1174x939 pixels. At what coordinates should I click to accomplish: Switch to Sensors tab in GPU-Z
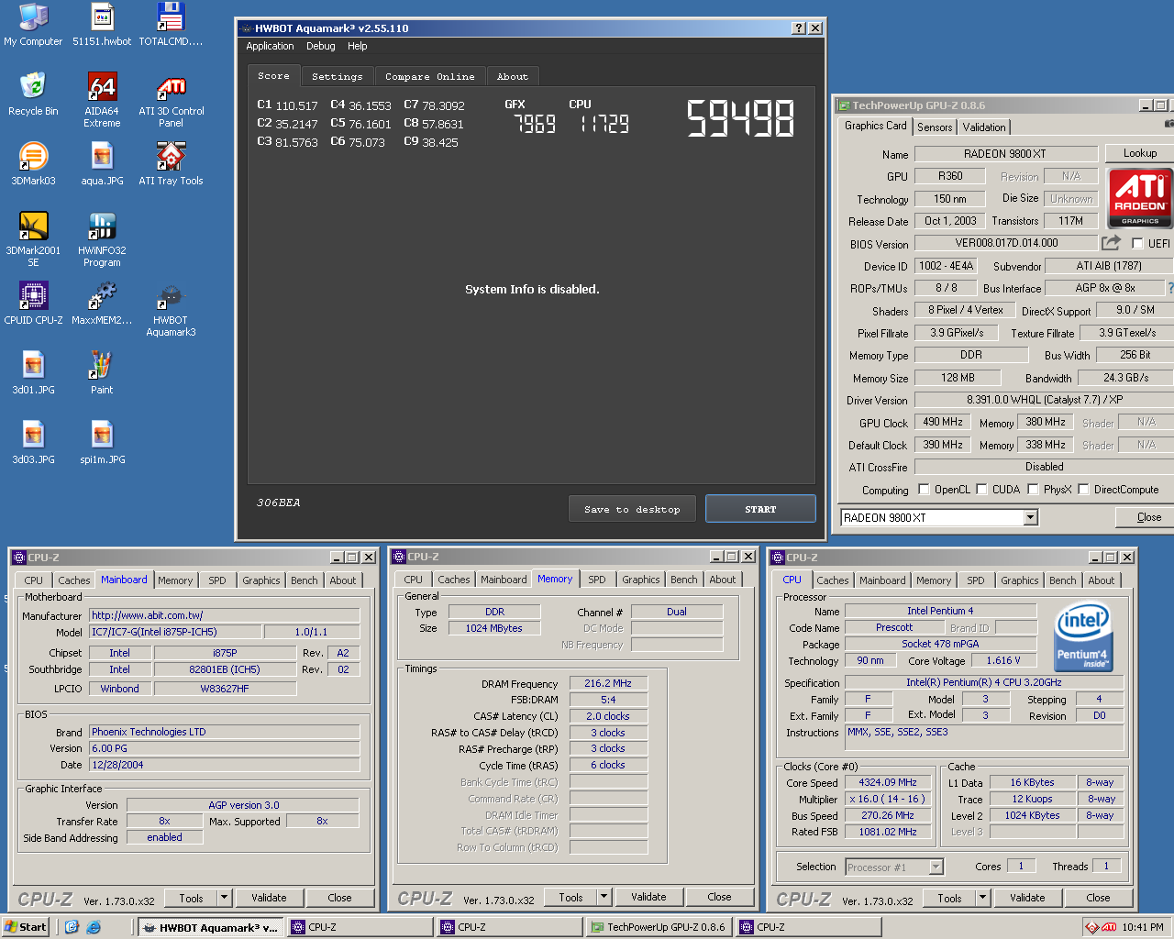[935, 127]
